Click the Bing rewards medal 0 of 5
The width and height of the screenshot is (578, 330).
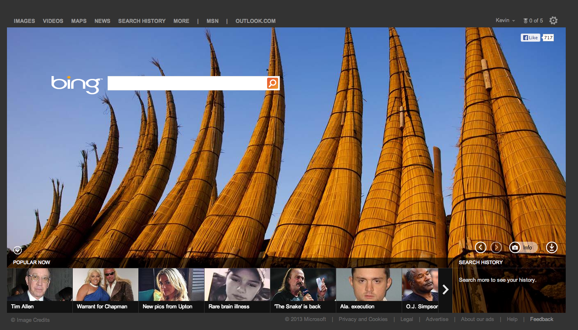coord(533,20)
